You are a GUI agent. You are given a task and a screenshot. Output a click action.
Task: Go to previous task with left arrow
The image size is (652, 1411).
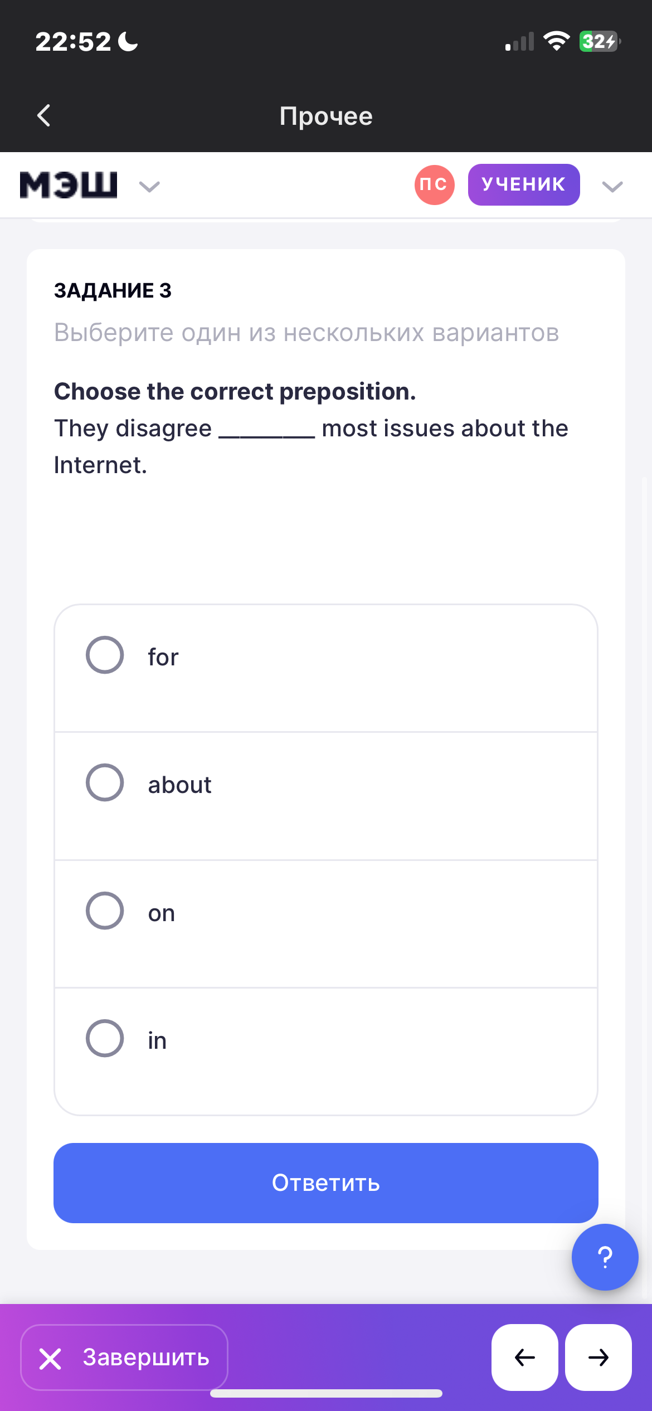(524, 1358)
